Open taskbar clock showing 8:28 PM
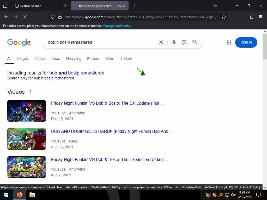The width and height of the screenshot is (267, 200). [x=245, y=195]
